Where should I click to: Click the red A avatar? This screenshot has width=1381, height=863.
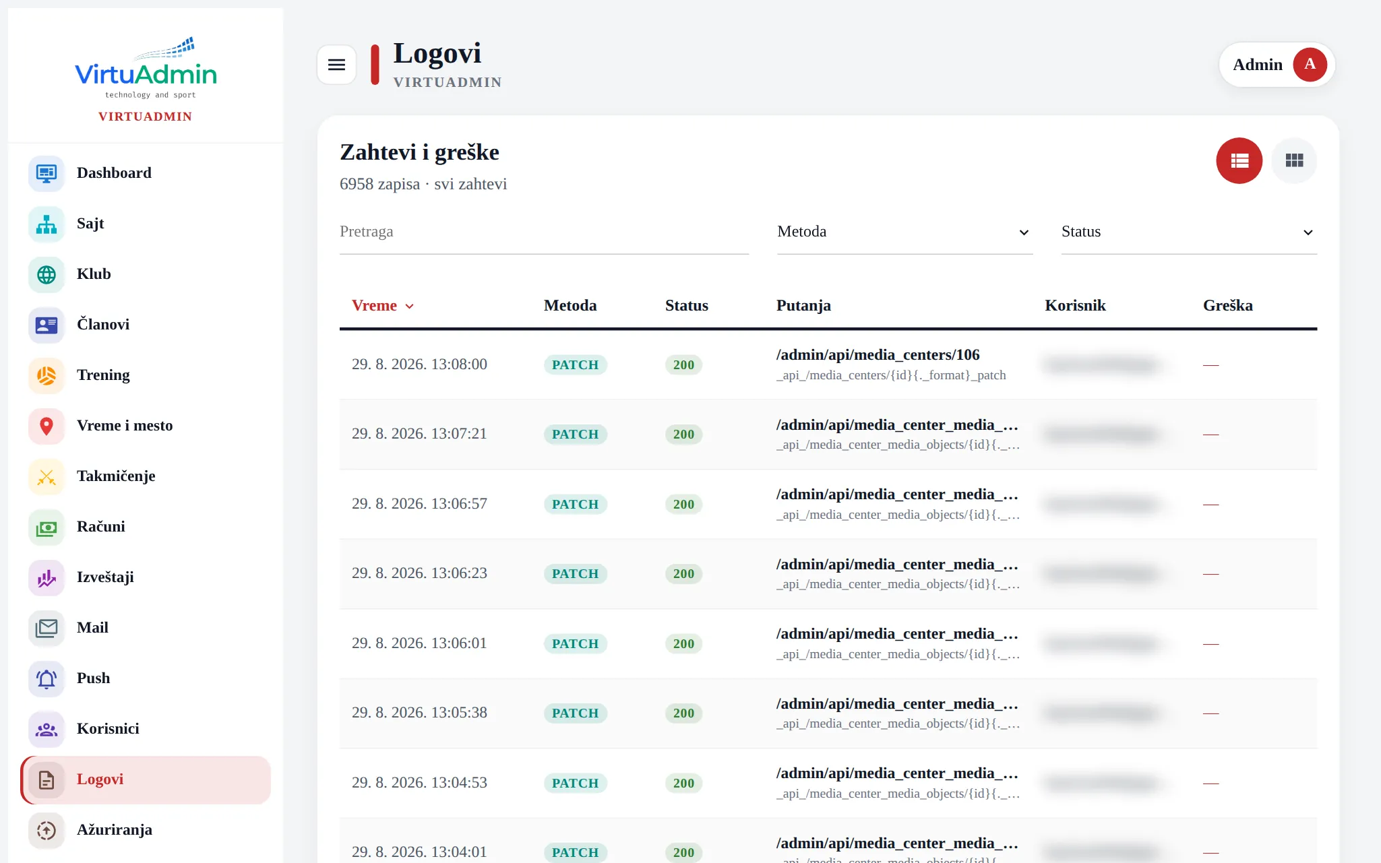(1310, 65)
